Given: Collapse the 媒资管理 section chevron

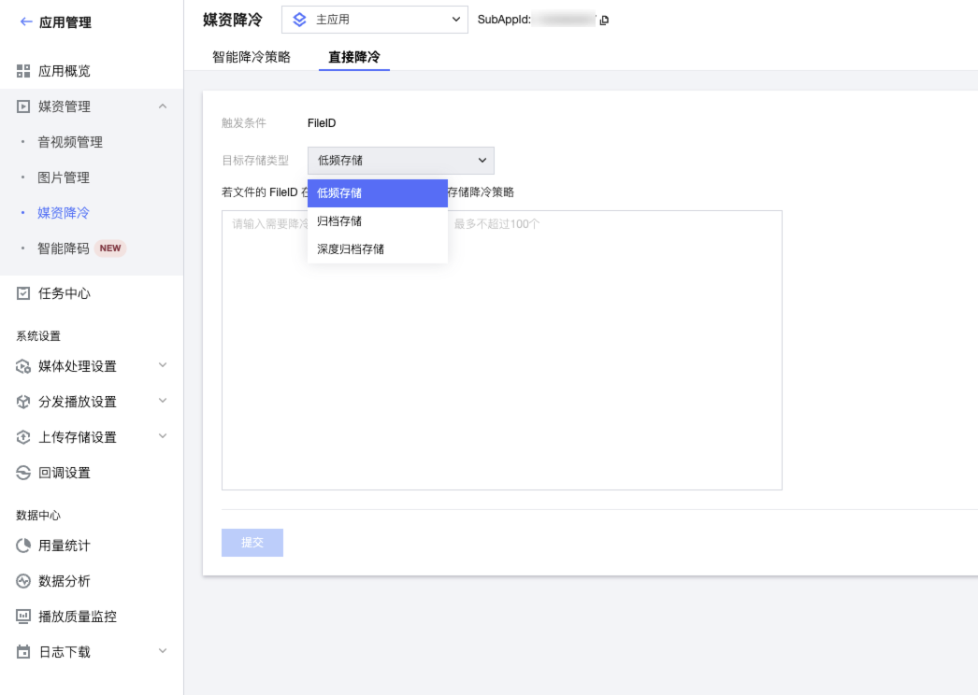Looking at the screenshot, I should 163,106.
